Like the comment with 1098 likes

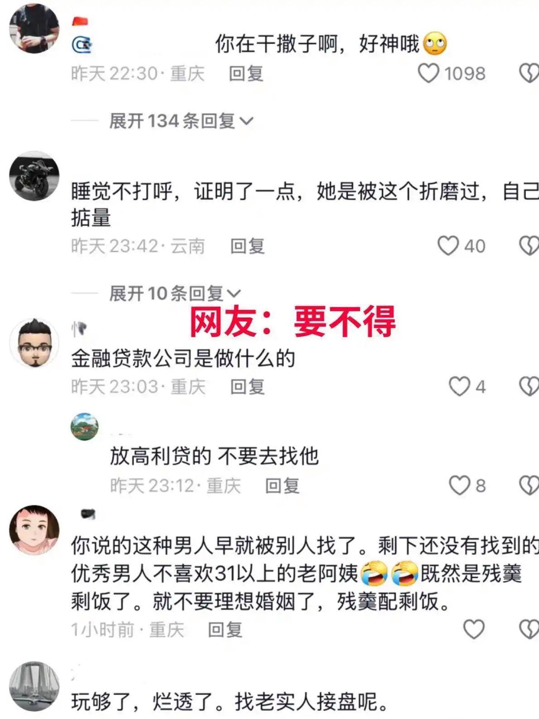tap(428, 73)
